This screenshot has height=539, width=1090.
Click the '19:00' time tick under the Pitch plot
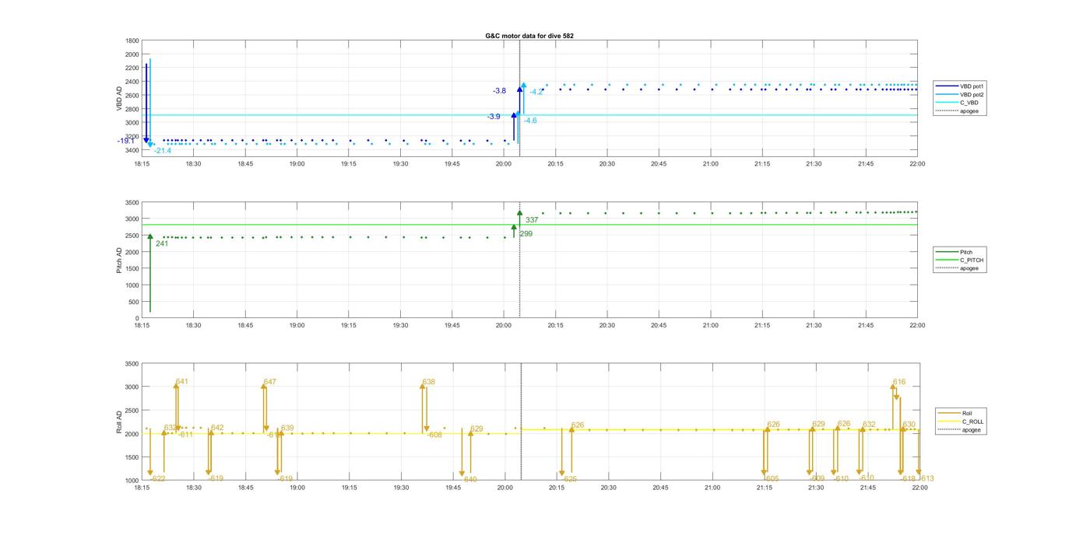[297, 325]
